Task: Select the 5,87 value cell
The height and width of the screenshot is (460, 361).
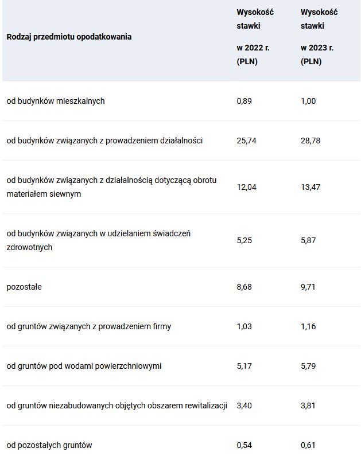Action: (x=308, y=240)
